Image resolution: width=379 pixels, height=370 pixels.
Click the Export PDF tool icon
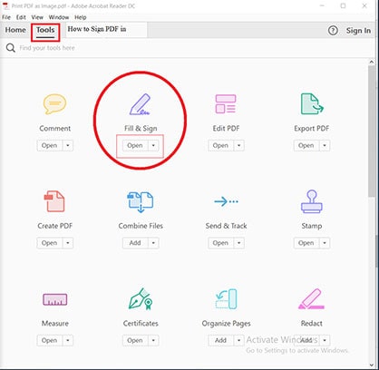312,103
